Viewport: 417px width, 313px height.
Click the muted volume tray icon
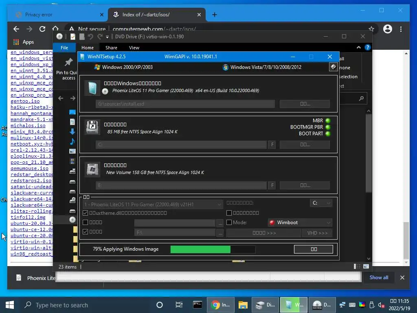point(381,305)
